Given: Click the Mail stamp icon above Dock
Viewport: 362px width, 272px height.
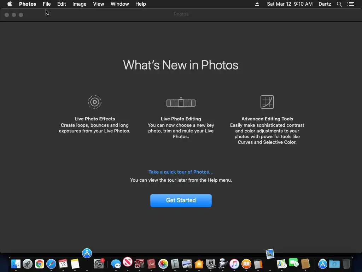Looking at the screenshot, I should point(270,254).
